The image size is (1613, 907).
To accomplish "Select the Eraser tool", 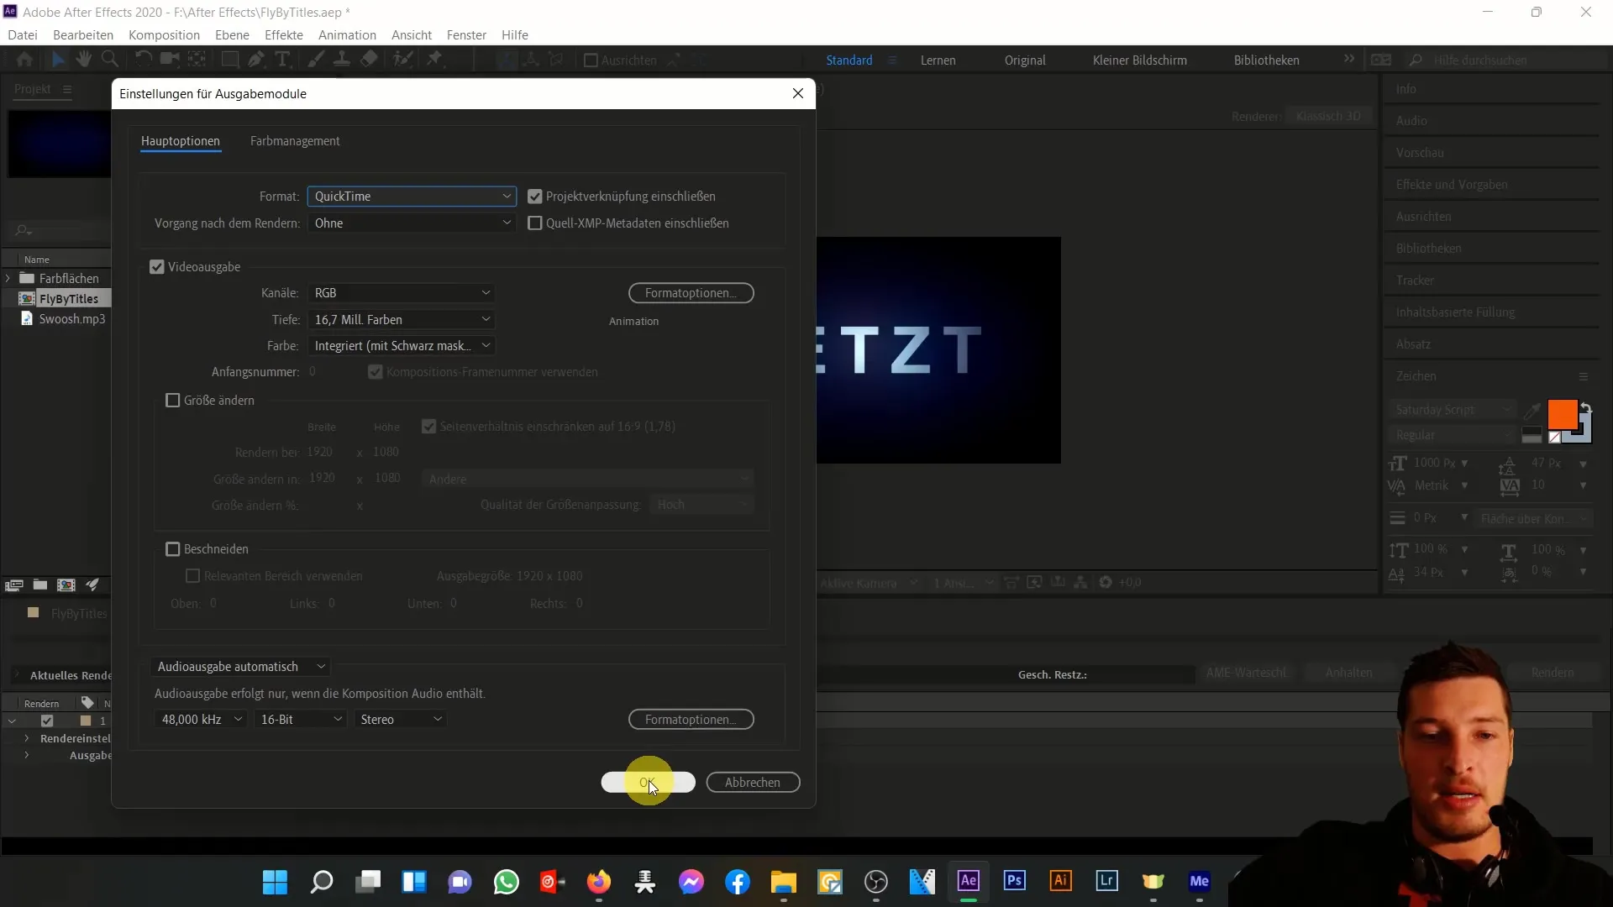I will coord(369,59).
